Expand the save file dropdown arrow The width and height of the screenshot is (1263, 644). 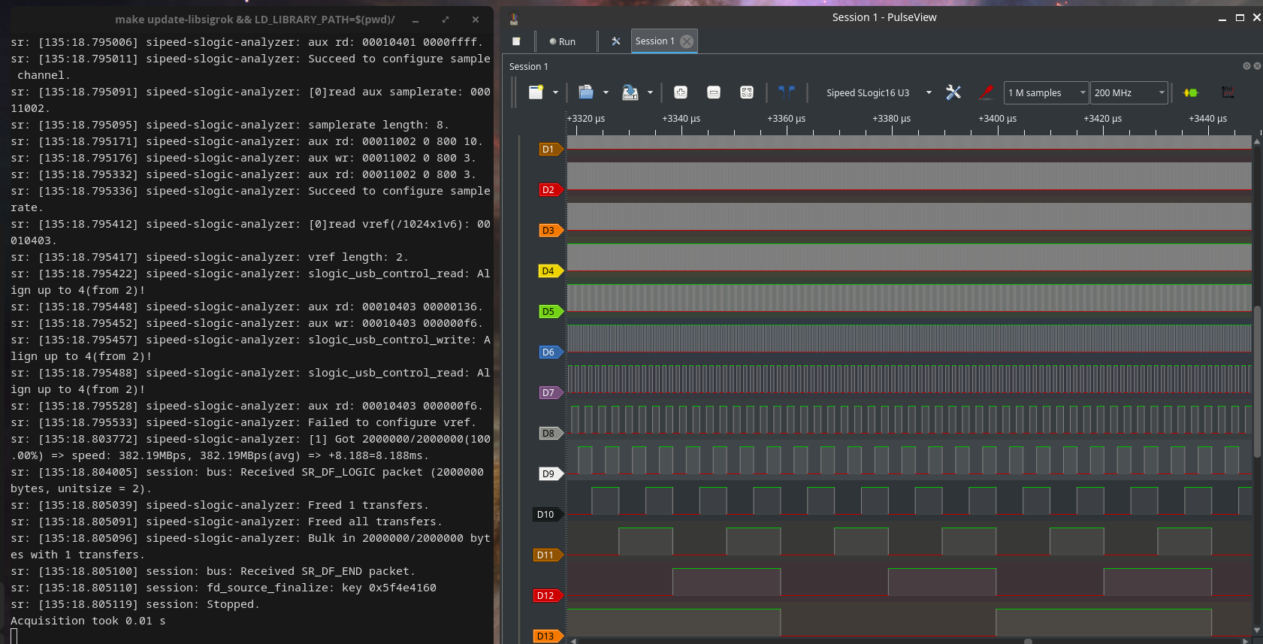(650, 92)
